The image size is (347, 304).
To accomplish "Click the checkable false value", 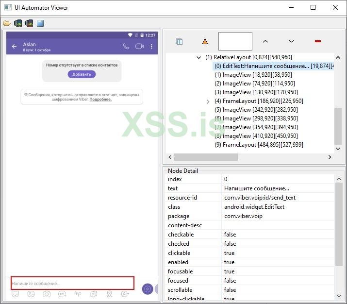I will [230, 235].
